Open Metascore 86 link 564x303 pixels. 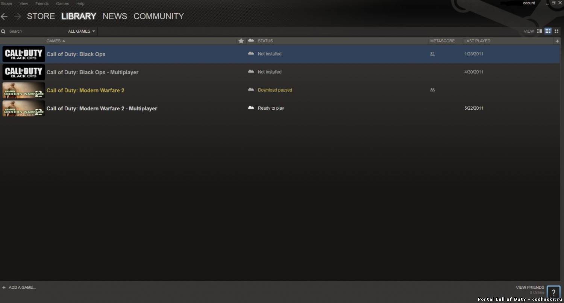[432, 90]
